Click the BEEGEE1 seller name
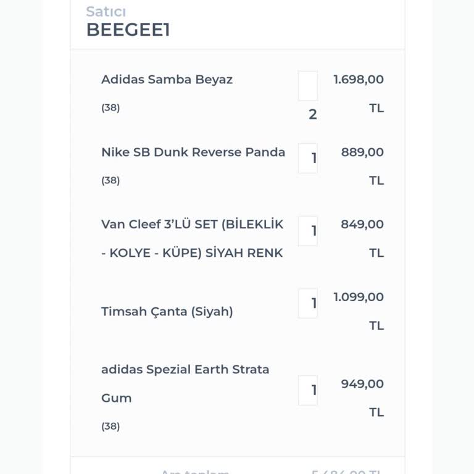Screen dimensions: 474x474 point(128,30)
